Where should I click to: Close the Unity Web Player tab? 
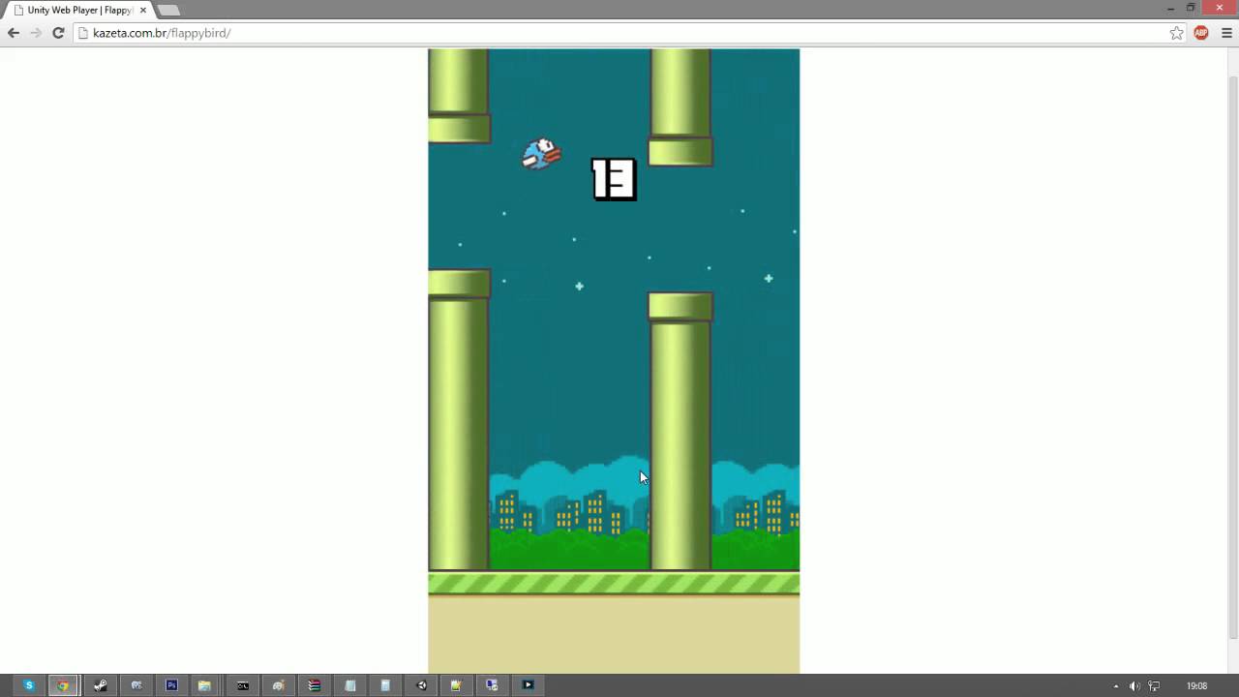click(x=142, y=10)
